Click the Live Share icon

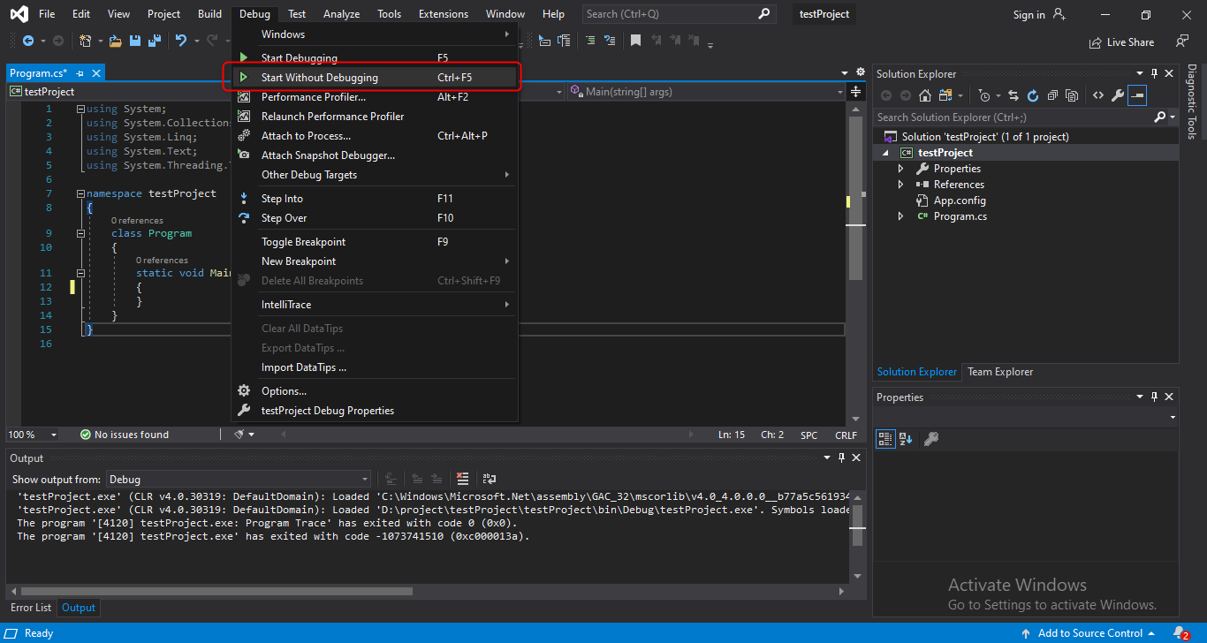(1097, 42)
